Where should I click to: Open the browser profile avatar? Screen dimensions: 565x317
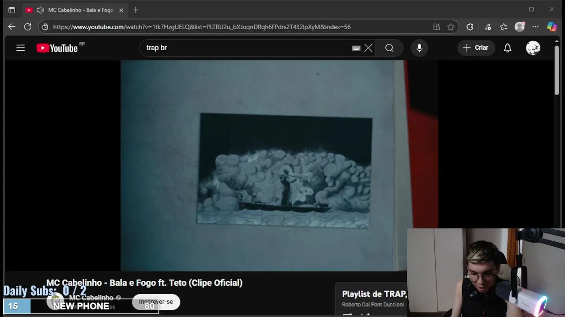point(520,27)
